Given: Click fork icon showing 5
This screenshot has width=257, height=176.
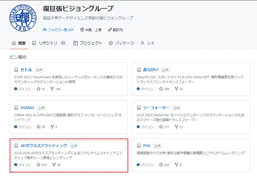Looking at the screenshot, I should (x=52, y=127).
